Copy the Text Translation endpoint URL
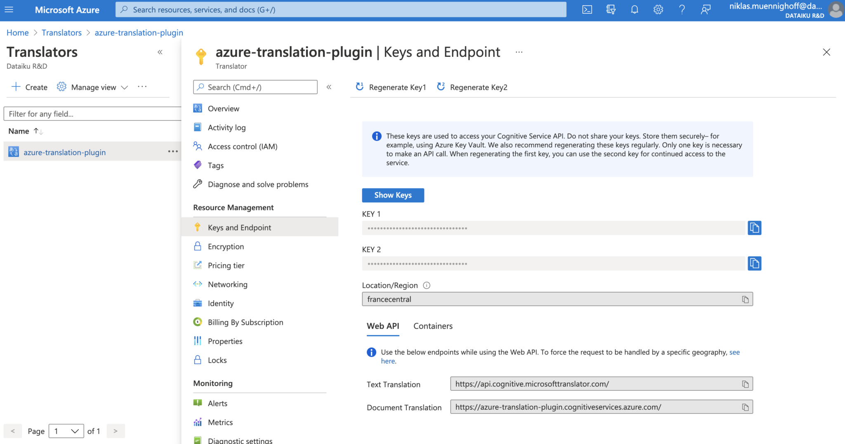Image resolution: width=845 pixels, height=444 pixels. coord(745,384)
